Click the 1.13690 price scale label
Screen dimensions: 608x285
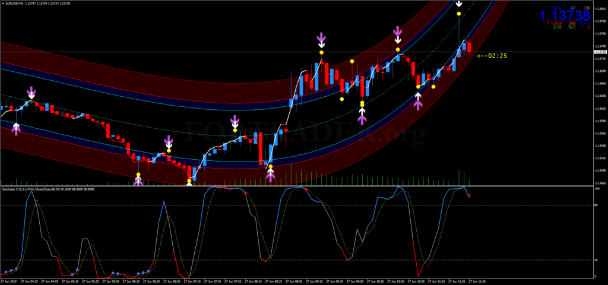click(x=600, y=71)
